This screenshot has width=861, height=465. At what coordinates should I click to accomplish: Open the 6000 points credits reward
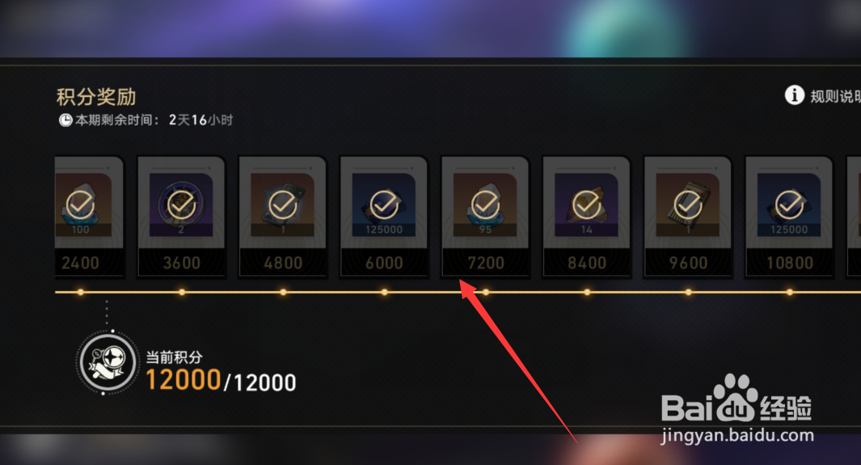pyautogui.click(x=384, y=217)
